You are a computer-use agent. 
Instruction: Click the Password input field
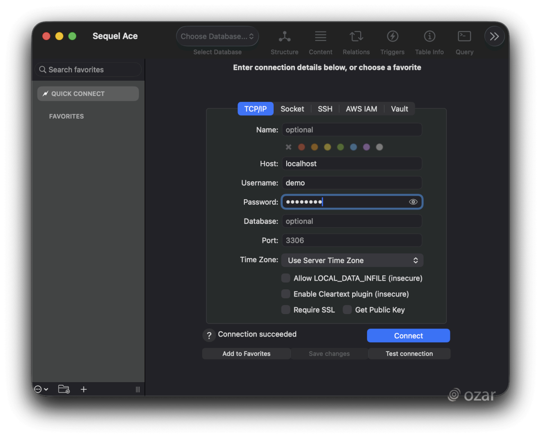coord(352,202)
